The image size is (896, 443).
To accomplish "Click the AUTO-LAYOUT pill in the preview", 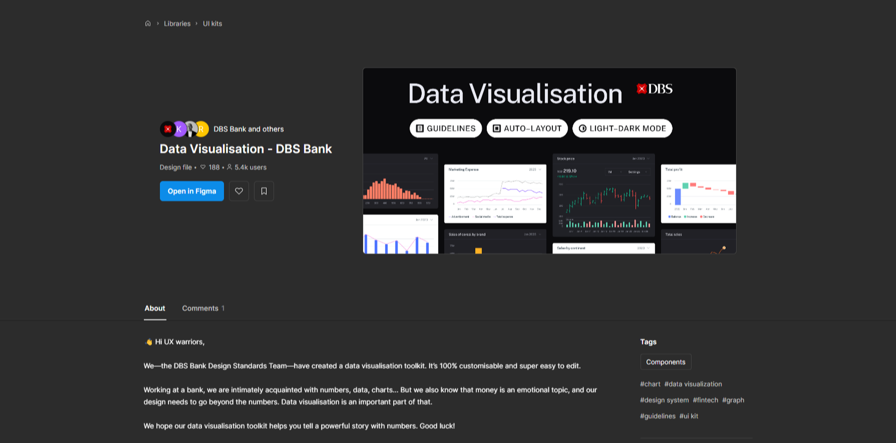I will [x=527, y=128].
